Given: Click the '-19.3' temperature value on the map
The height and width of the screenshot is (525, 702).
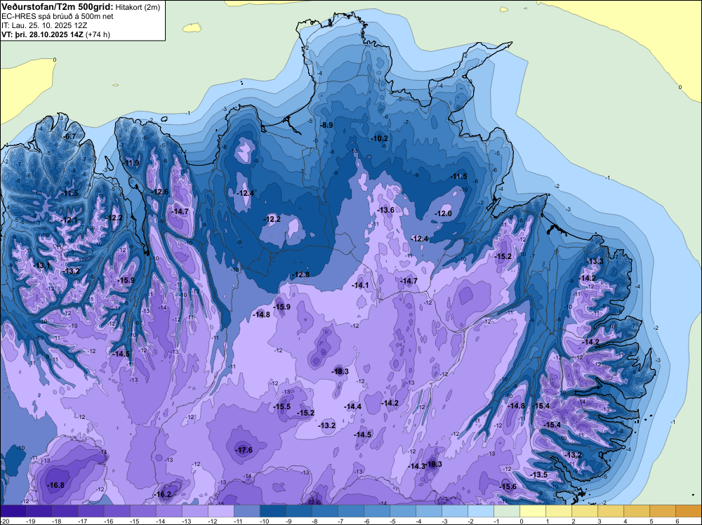Looking at the screenshot, I should click(433, 464).
